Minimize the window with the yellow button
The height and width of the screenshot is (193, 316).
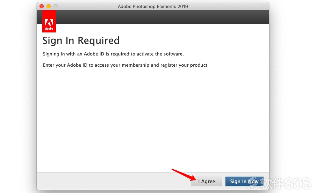[49, 6]
